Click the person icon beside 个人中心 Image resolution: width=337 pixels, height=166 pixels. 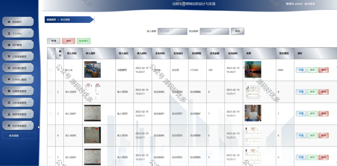pyautogui.click(x=9, y=33)
